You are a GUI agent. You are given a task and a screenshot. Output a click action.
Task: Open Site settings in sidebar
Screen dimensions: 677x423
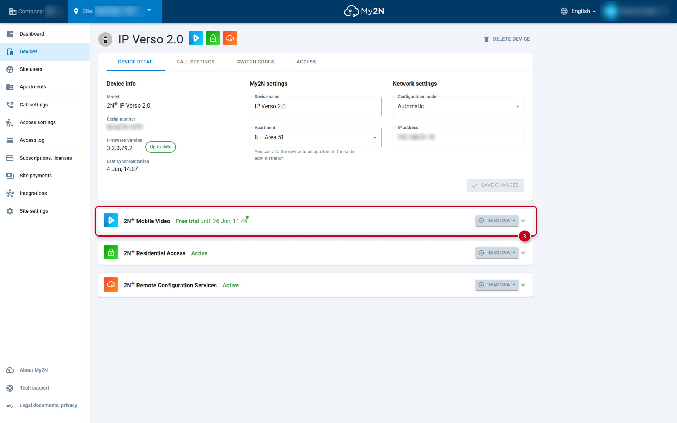point(45,211)
